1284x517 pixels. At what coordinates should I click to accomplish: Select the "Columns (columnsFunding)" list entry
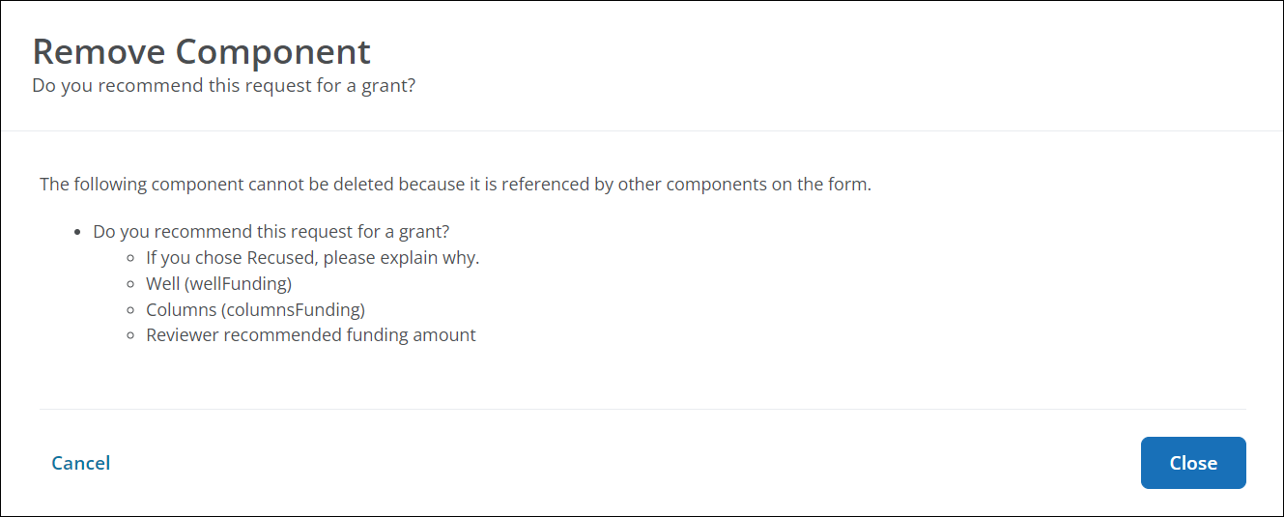click(255, 309)
